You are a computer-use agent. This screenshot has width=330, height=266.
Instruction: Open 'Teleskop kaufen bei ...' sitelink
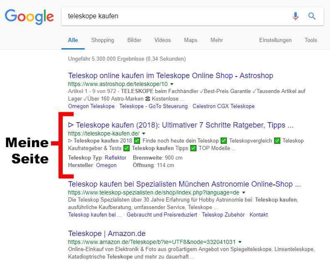click(95, 215)
